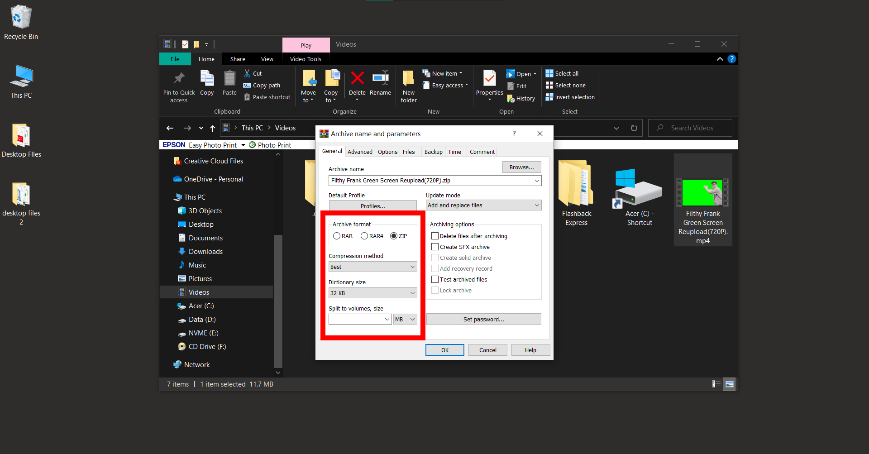Click the Set password button
869x454 pixels.
[x=483, y=319]
